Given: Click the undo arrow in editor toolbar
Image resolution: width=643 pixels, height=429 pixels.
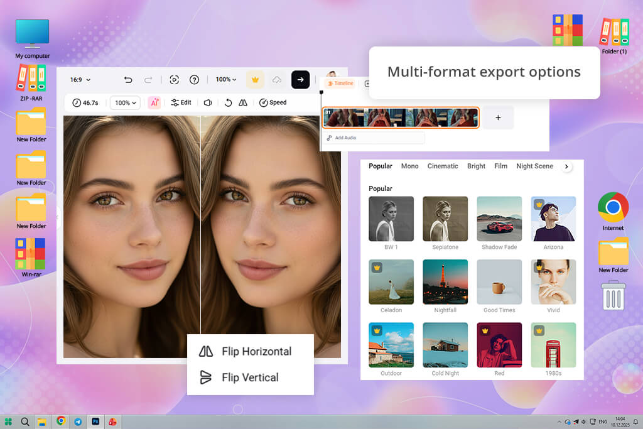Looking at the screenshot, I should click(128, 80).
